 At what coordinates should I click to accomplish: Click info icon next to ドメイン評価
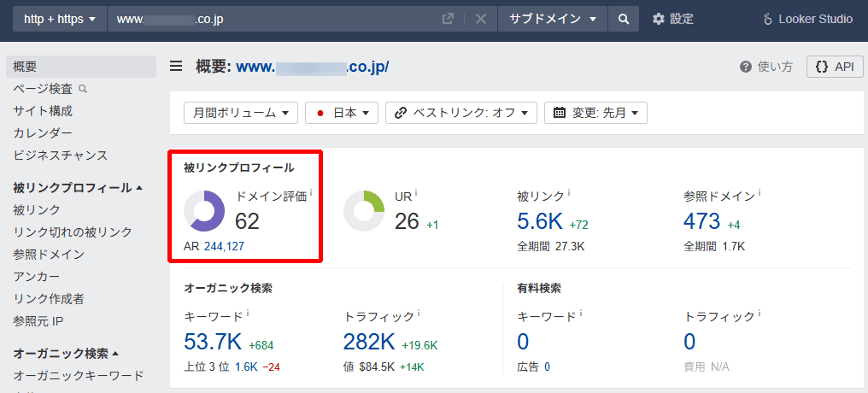(311, 192)
